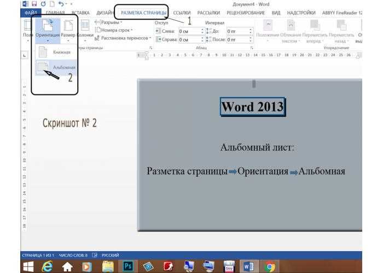Launch Internet Explorer from the taskbar
This screenshot has height=273, width=383.
(47, 266)
